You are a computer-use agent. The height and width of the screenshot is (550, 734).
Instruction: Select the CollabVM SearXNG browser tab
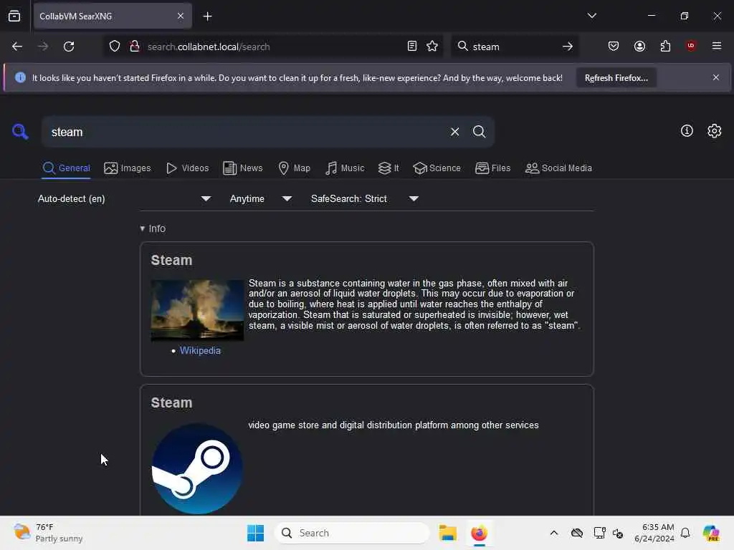(113, 16)
